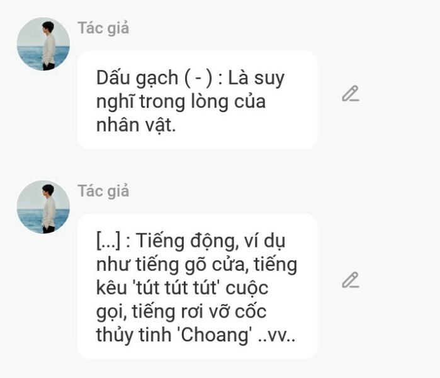Open the avatar above the 'Dấu gạch' message

(x=43, y=44)
